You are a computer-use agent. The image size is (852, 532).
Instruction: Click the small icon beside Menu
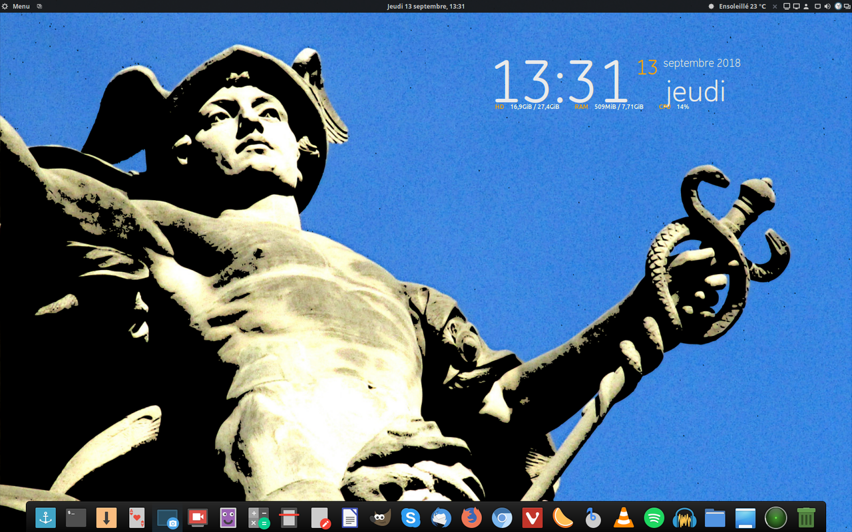[x=39, y=6]
